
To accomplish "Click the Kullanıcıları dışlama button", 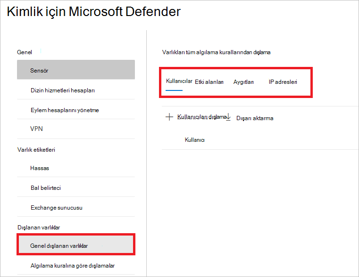I will [x=202, y=117].
